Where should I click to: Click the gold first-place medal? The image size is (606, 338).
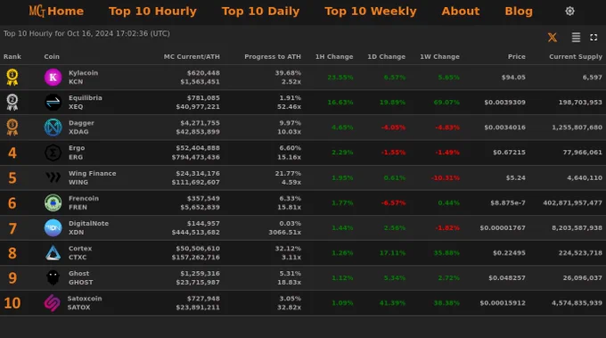pyautogui.click(x=12, y=77)
